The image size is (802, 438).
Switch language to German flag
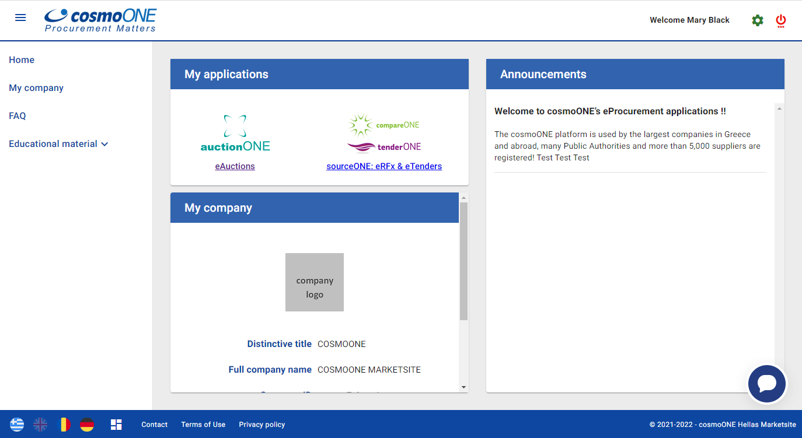click(87, 425)
